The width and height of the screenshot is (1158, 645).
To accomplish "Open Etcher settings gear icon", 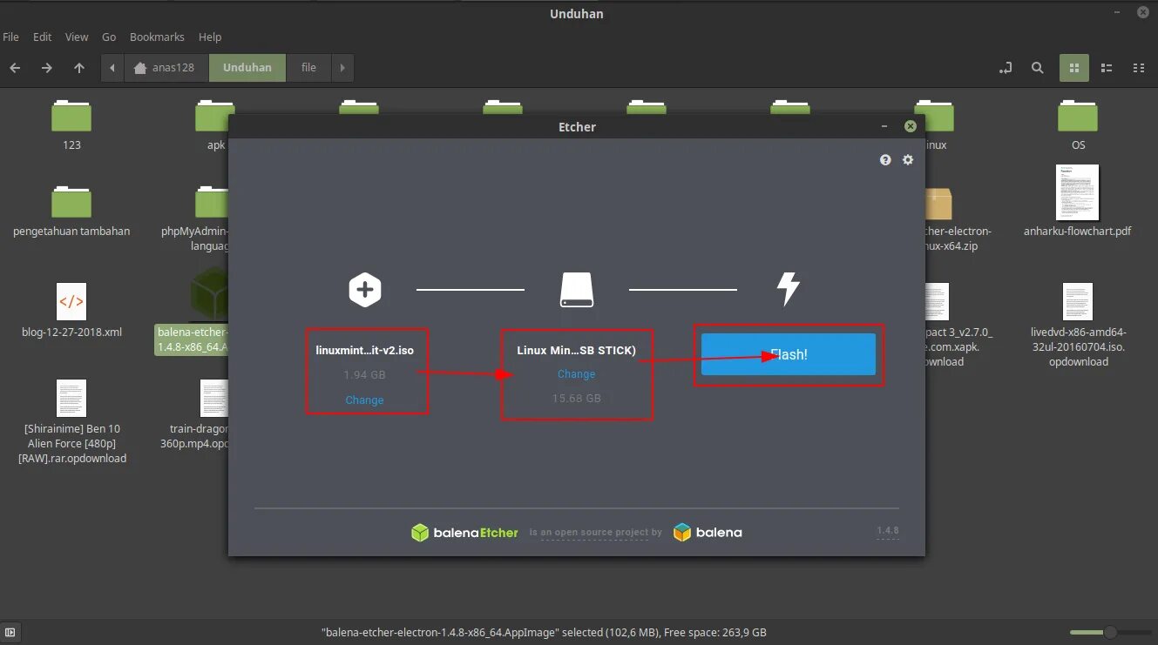I will (908, 160).
